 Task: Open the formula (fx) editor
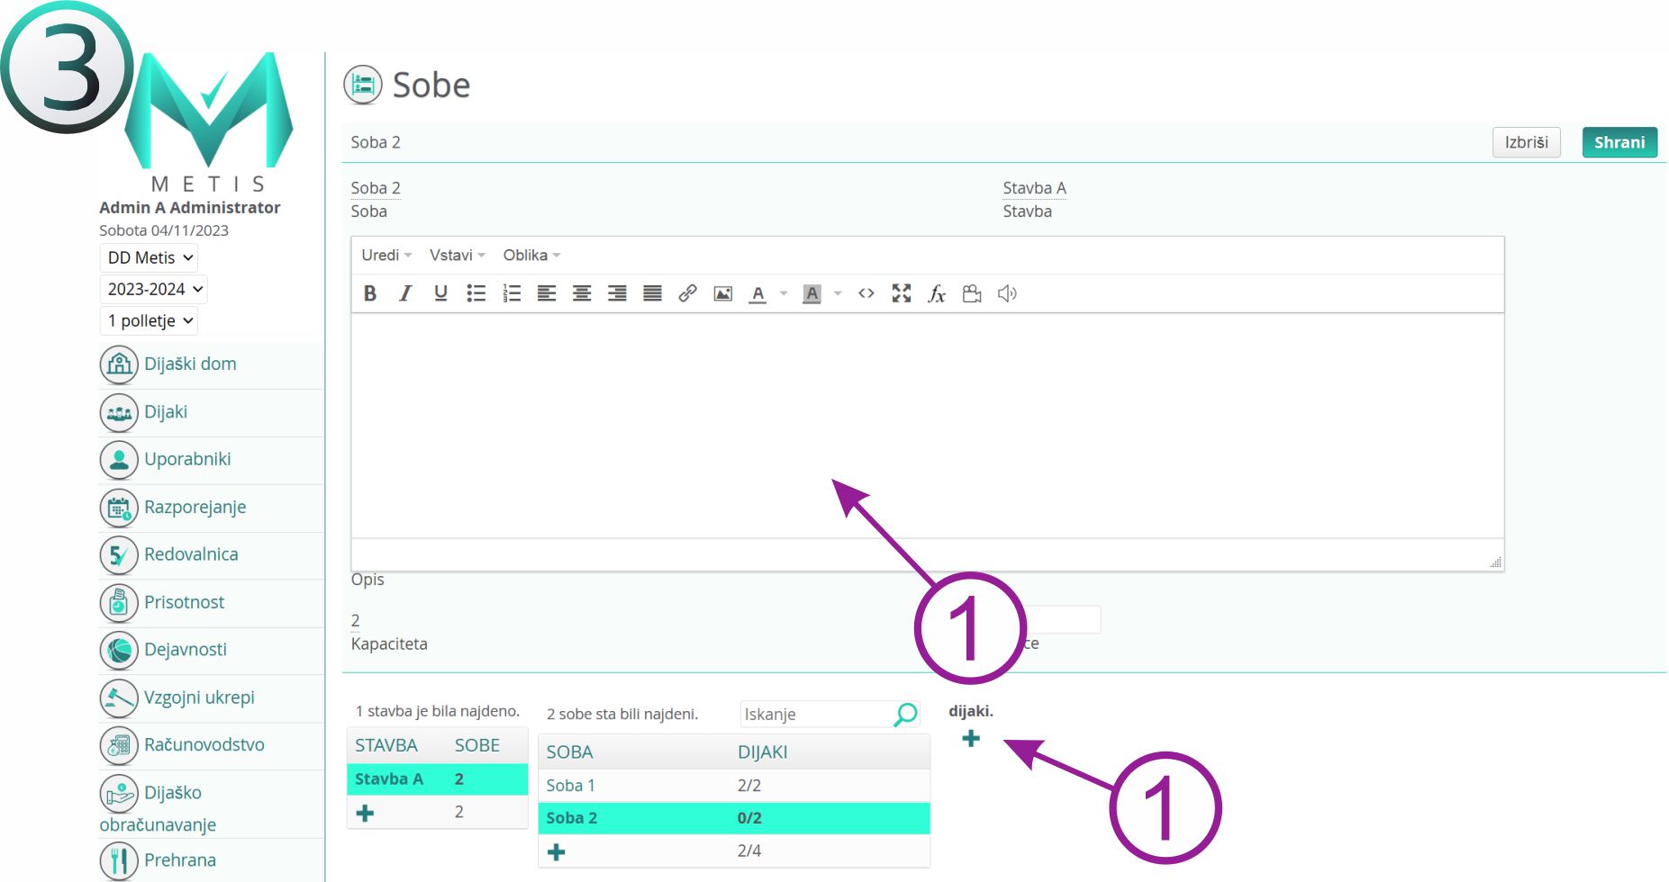pyautogui.click(x=937, y=293)
